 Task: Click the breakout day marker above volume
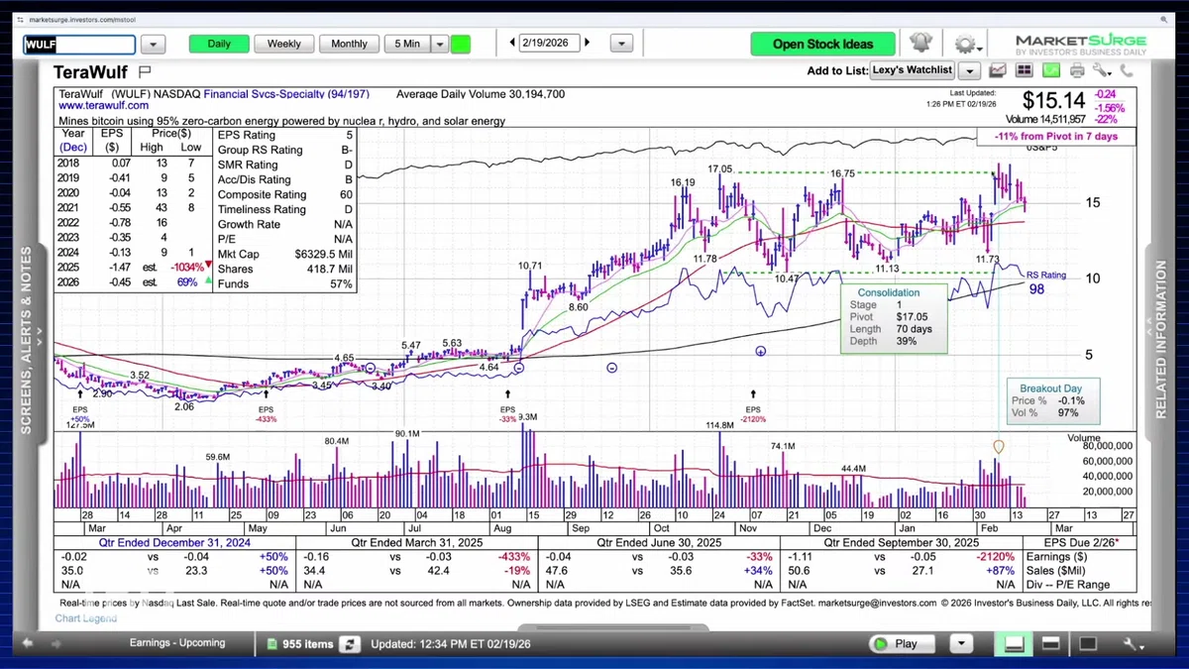point(998,447)
